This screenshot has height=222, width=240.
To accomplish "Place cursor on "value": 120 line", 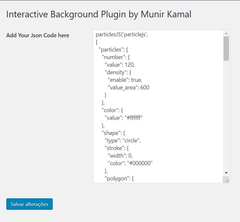I will click(x=120, y=65).
